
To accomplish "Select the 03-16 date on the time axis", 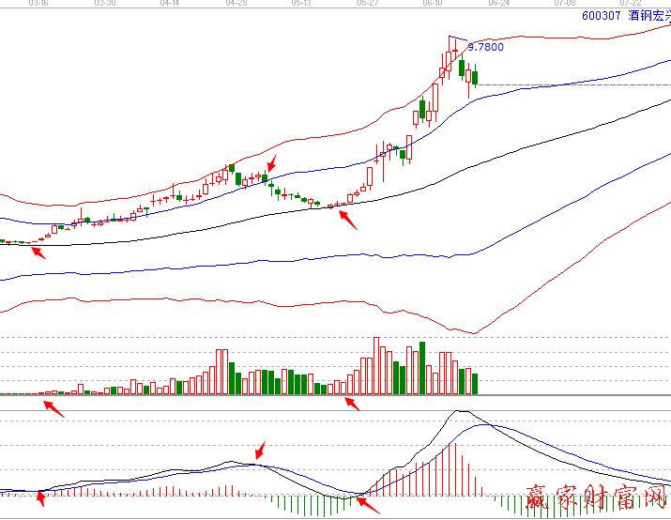I will (x=38, y=4).
